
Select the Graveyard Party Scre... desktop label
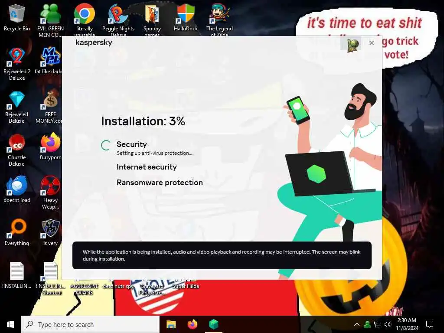(x=152, y=289)
